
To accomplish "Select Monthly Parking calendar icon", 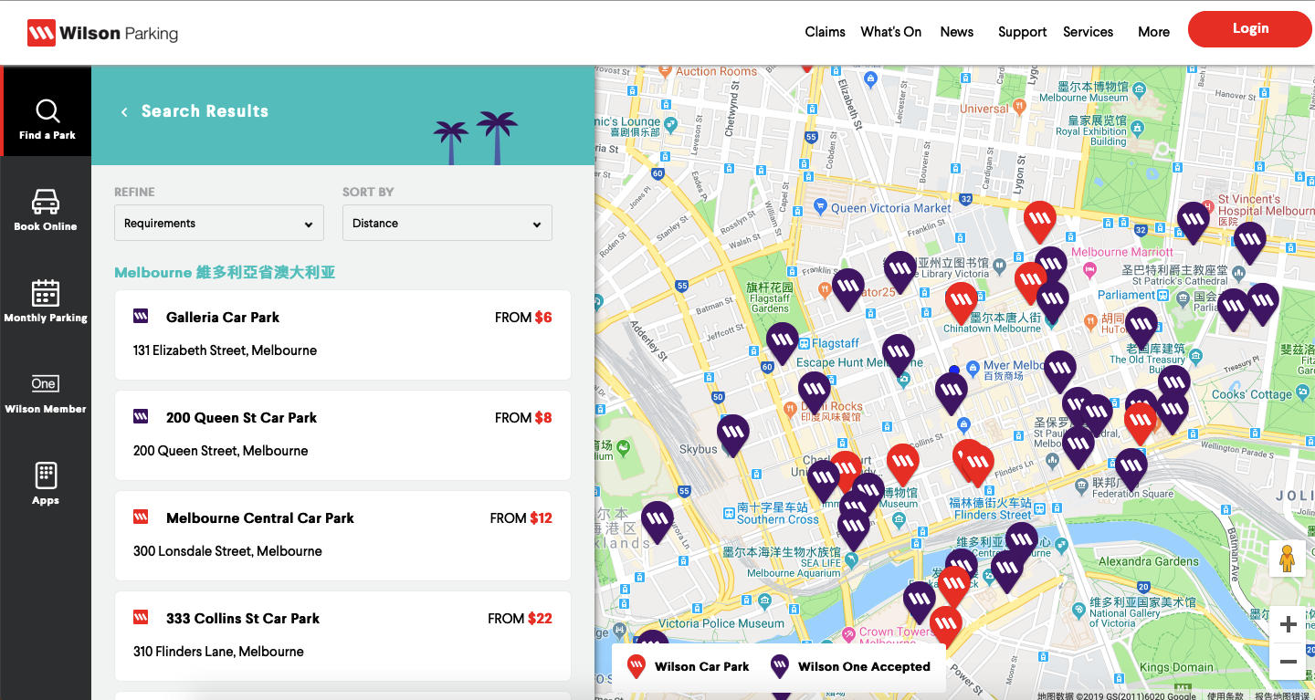I will point(46,293).
